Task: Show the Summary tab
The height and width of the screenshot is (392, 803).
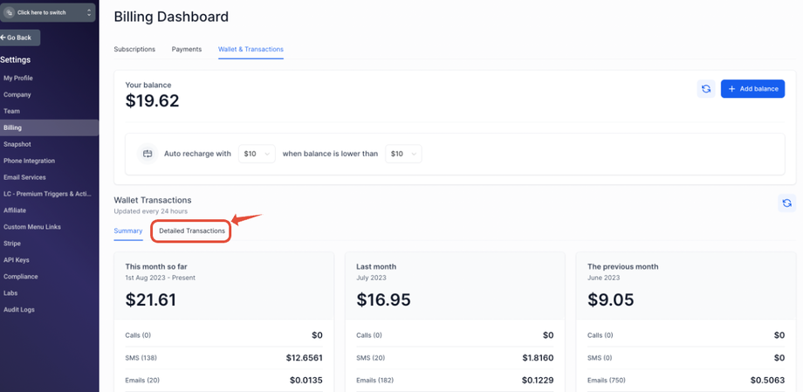Action: click(128, 230)
